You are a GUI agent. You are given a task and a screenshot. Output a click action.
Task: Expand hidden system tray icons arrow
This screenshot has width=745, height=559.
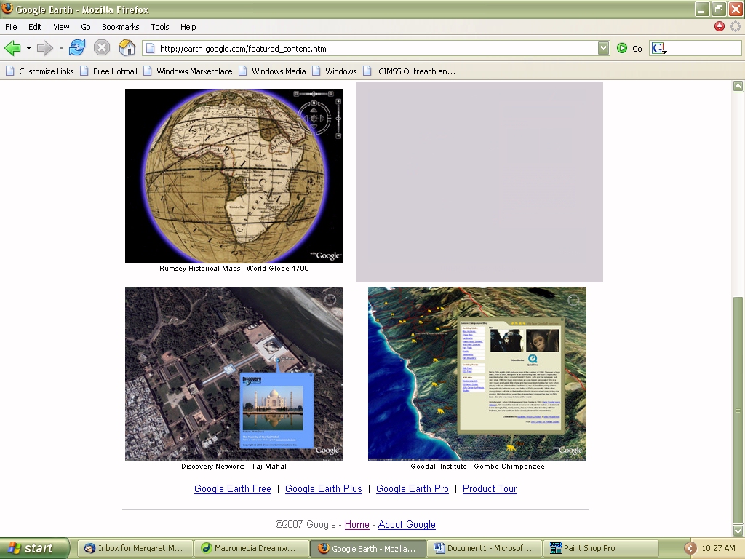[690, 548]
